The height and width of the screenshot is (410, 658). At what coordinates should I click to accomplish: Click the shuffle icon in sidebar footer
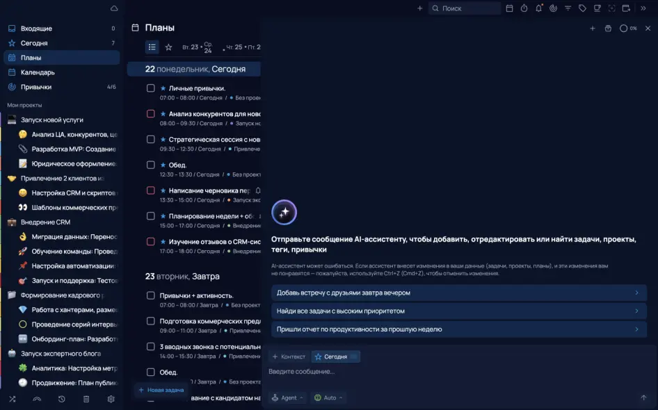(12, 399)
